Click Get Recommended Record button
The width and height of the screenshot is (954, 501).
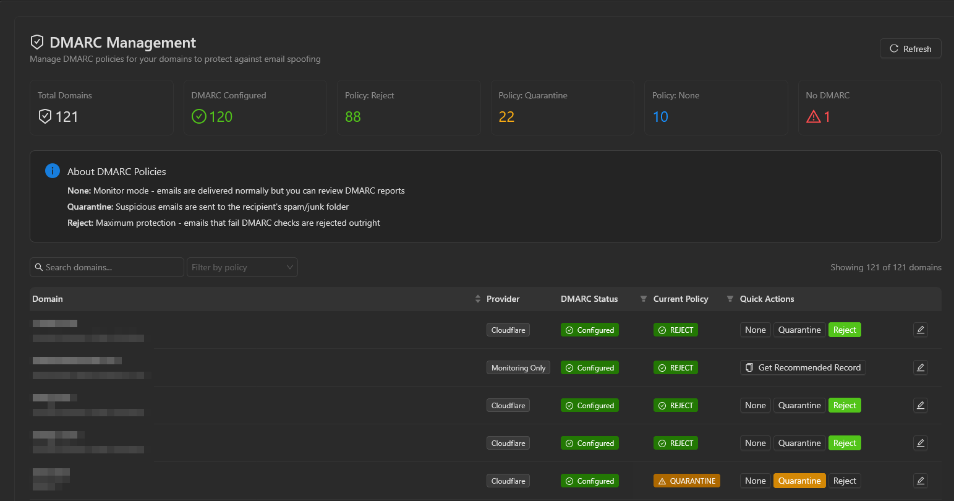[x=803, y=367]
